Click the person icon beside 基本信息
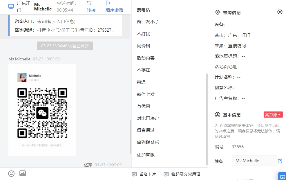The image size is (286, 180). (218, 115)
